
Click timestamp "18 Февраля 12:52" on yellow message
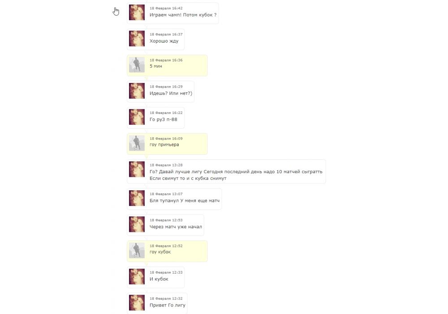(166, 246)
